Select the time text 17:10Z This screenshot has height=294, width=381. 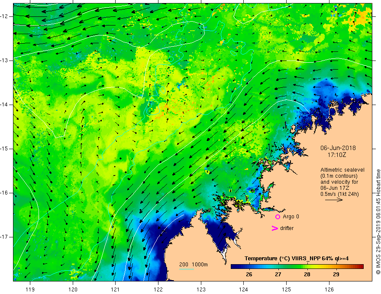(x=336, y=154)
